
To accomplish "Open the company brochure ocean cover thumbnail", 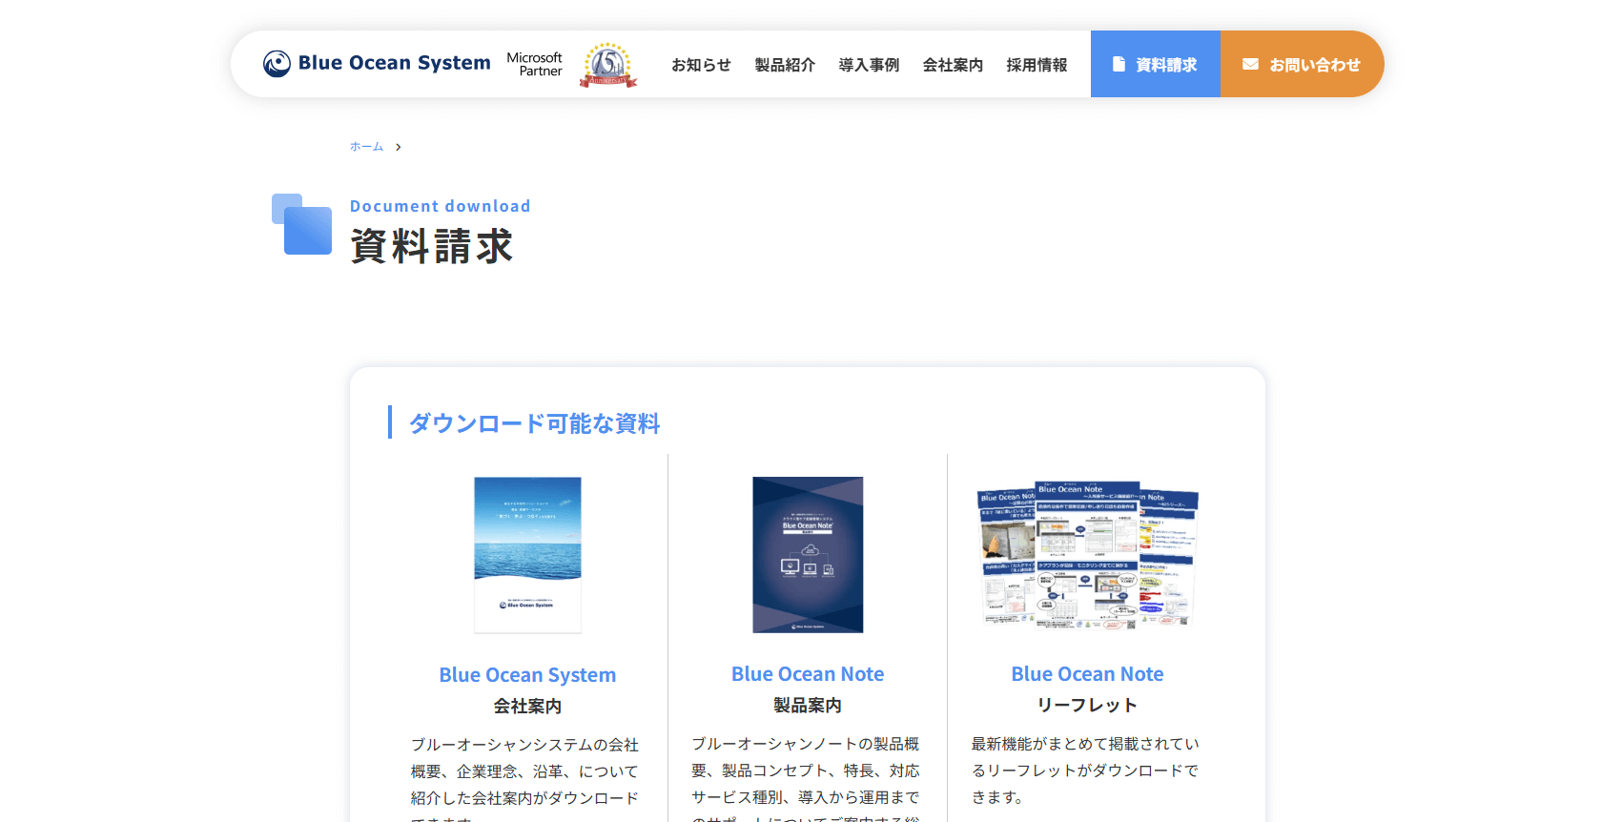I will [x=527, y=555].
